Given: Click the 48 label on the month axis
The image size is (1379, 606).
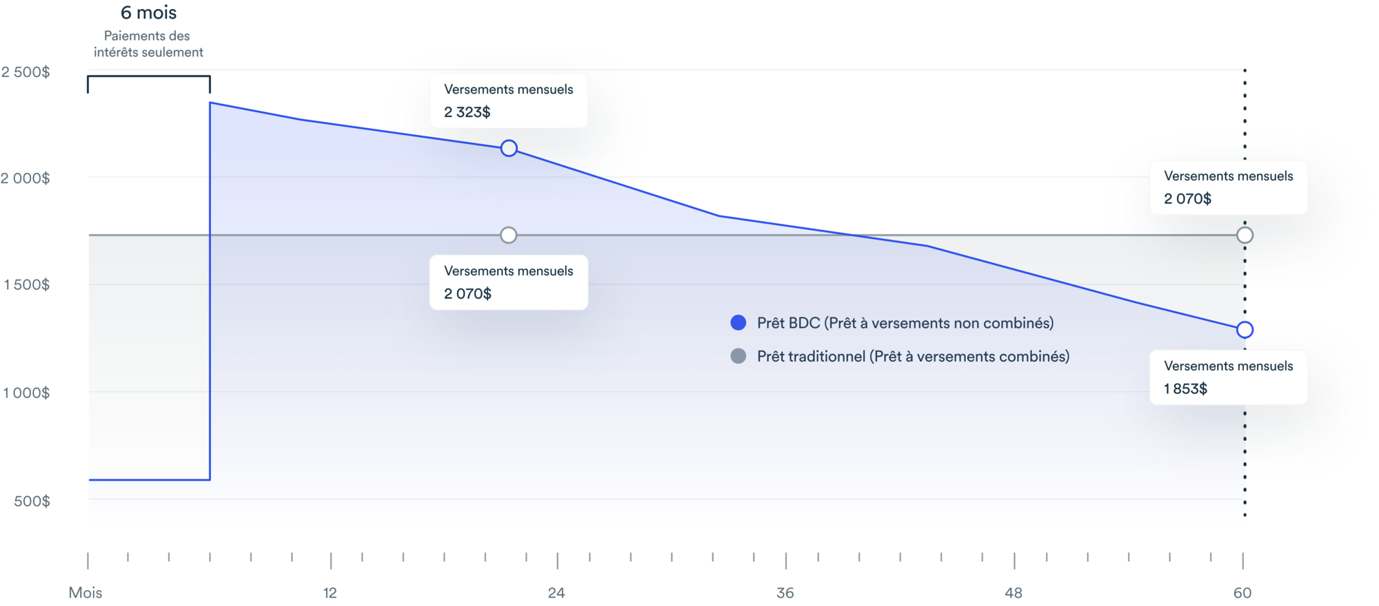Looking at the screenshot, I should 1014,593.
